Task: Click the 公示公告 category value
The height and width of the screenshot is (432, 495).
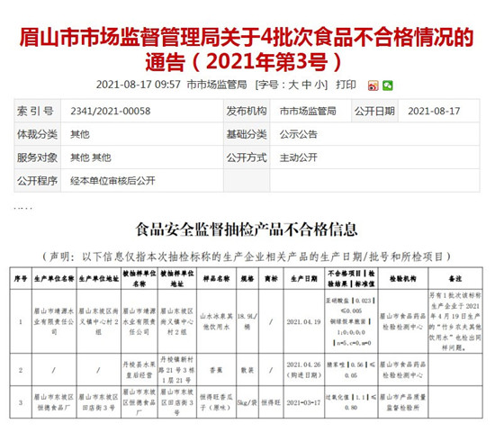Action: (298, 134)
